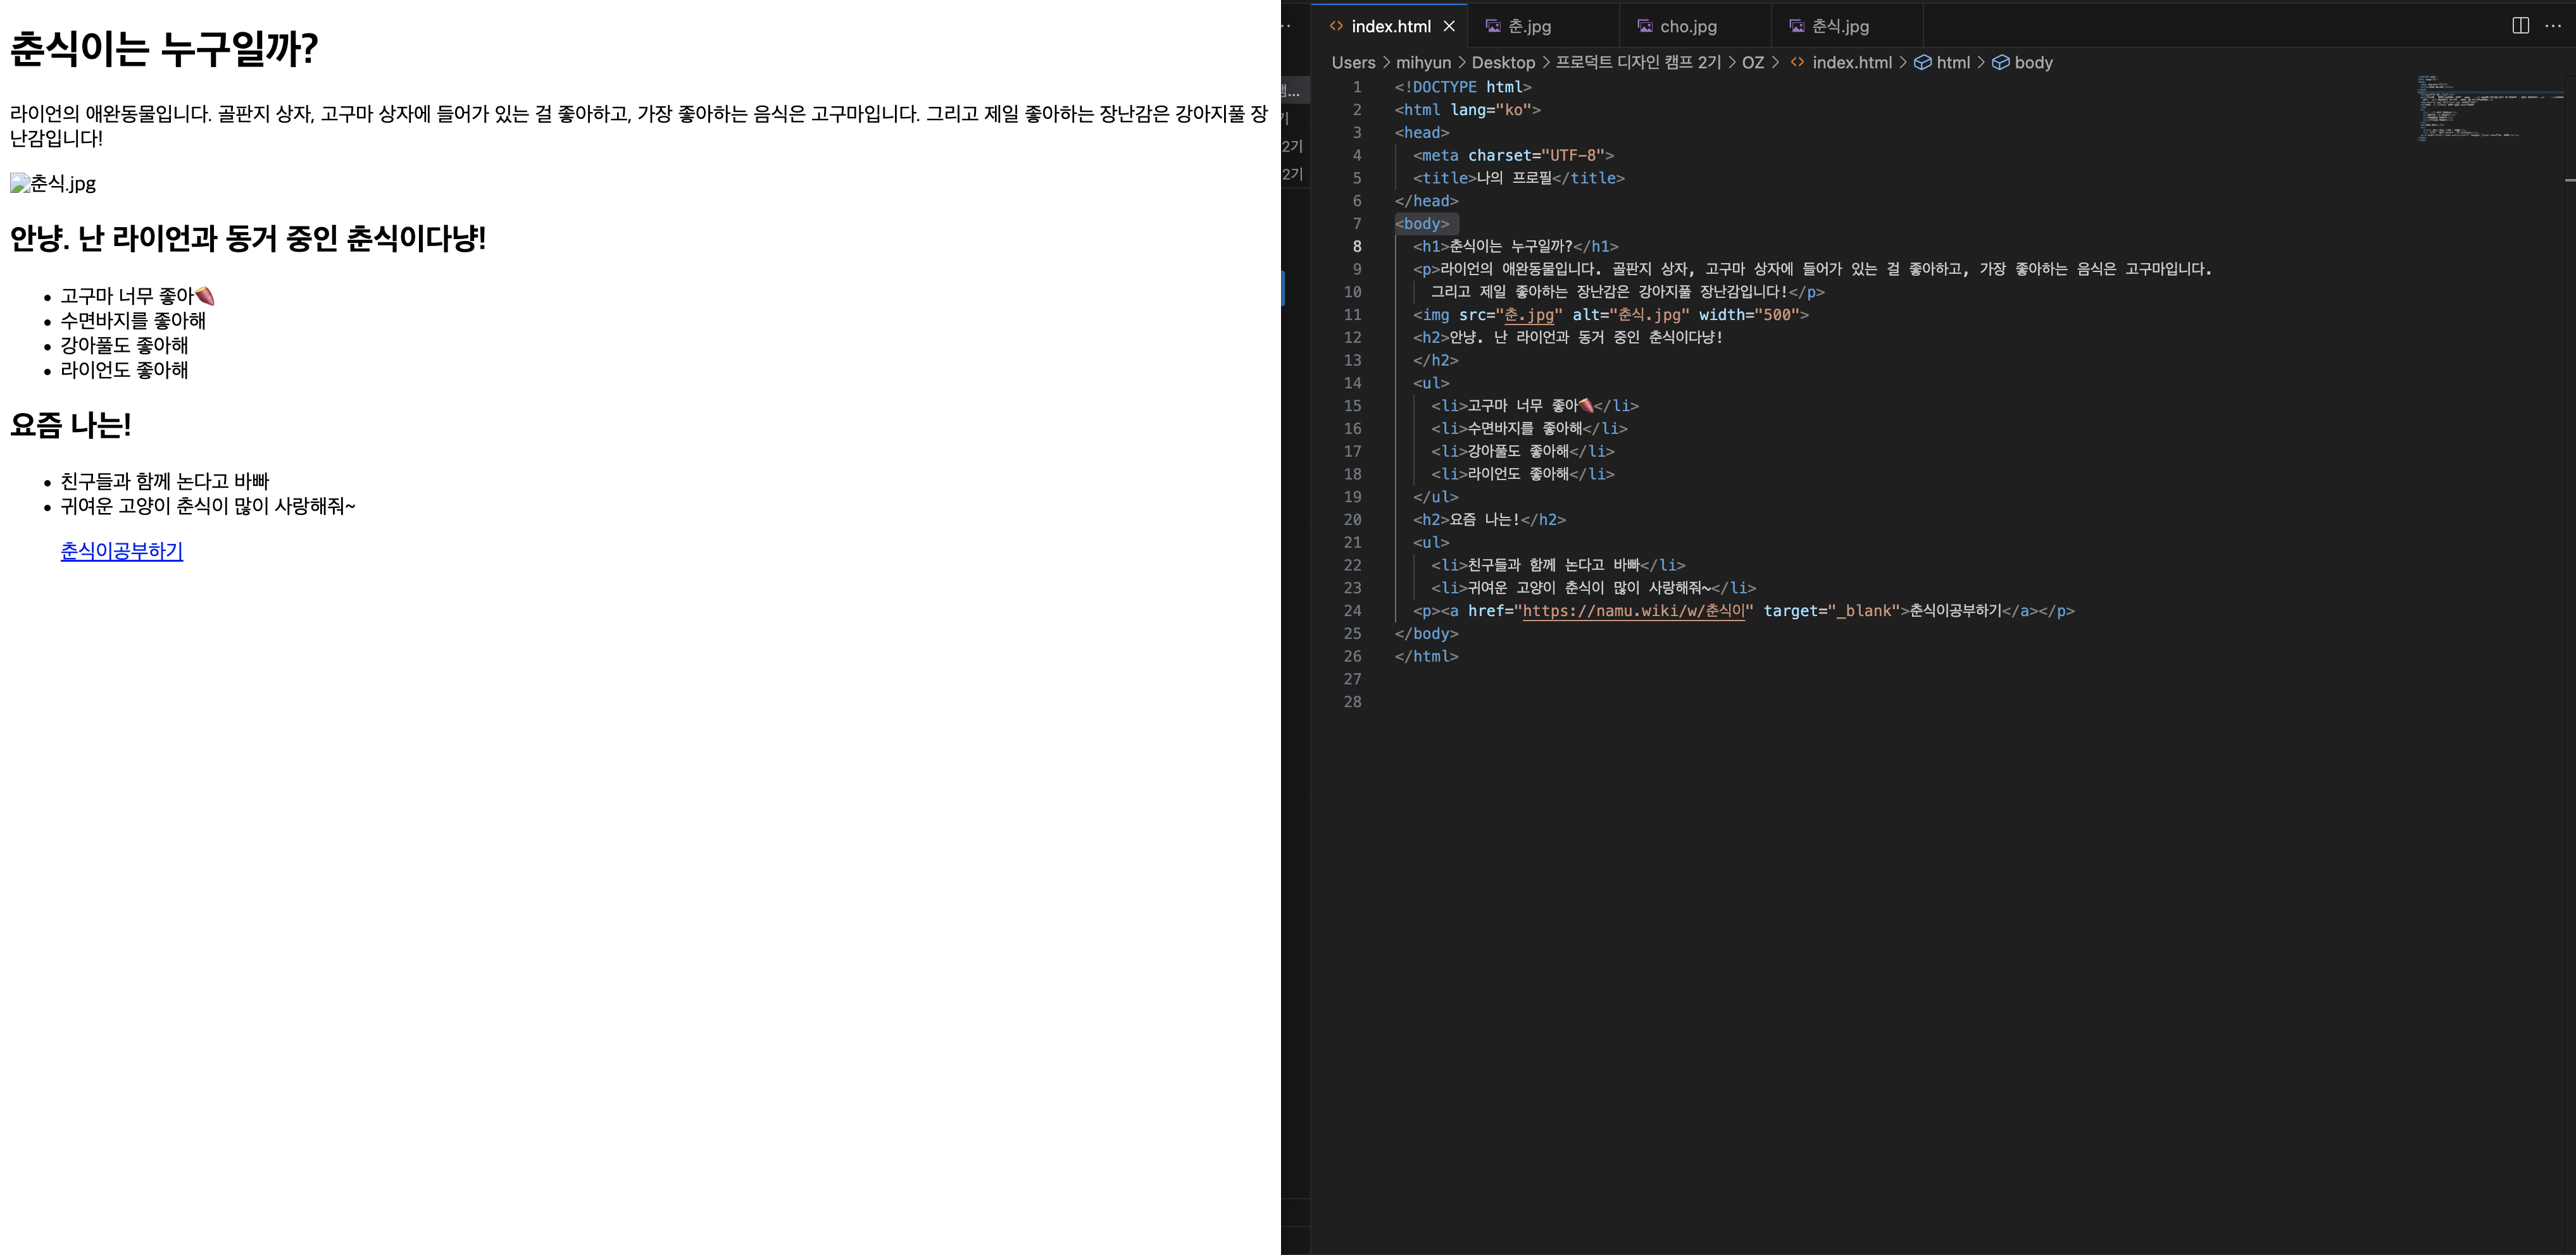2576x1255 pixels.
Task: Open the editor more actions ellipsis menu
Action: (2553, 26)
